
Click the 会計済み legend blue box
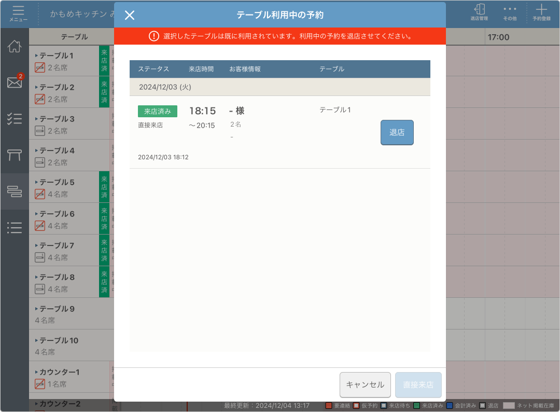pos(450,406)
